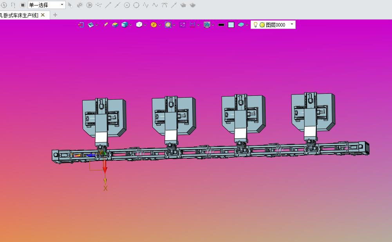Expand the white cube view dropdown arrow
Image resolution: width=392 pixels, height=242 pixels.
pos(145,25)
